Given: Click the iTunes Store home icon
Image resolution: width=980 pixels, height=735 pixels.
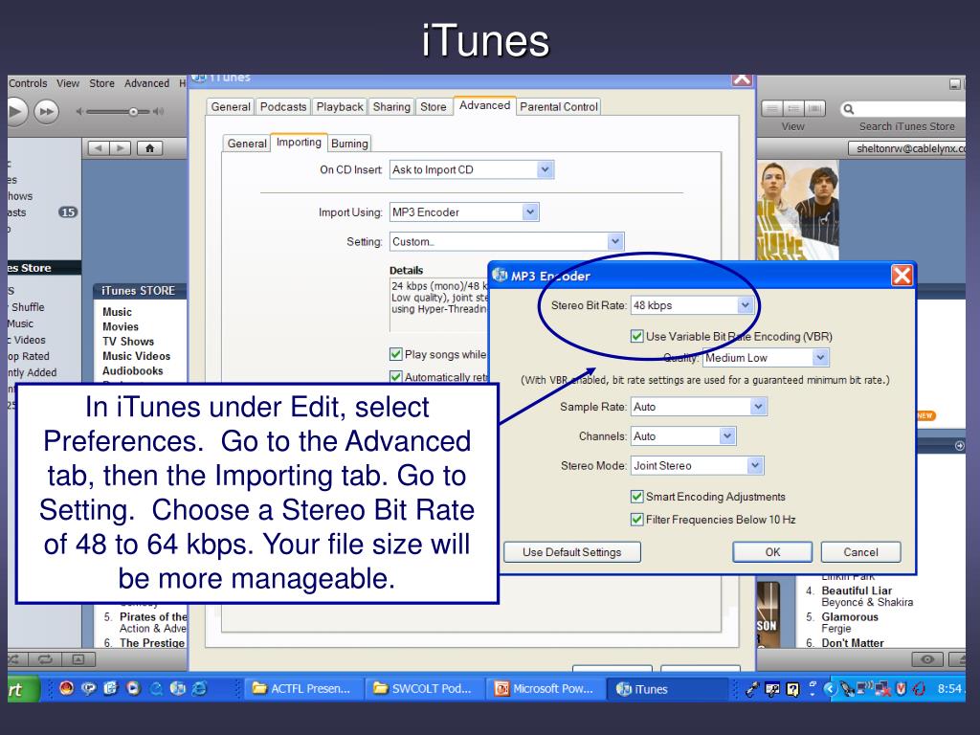Looking at the screenshot, I should coord(149,148).
